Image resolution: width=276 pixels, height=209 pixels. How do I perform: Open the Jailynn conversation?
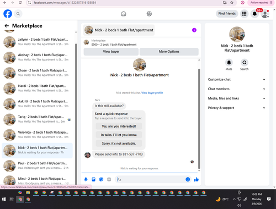pos(37,42)
